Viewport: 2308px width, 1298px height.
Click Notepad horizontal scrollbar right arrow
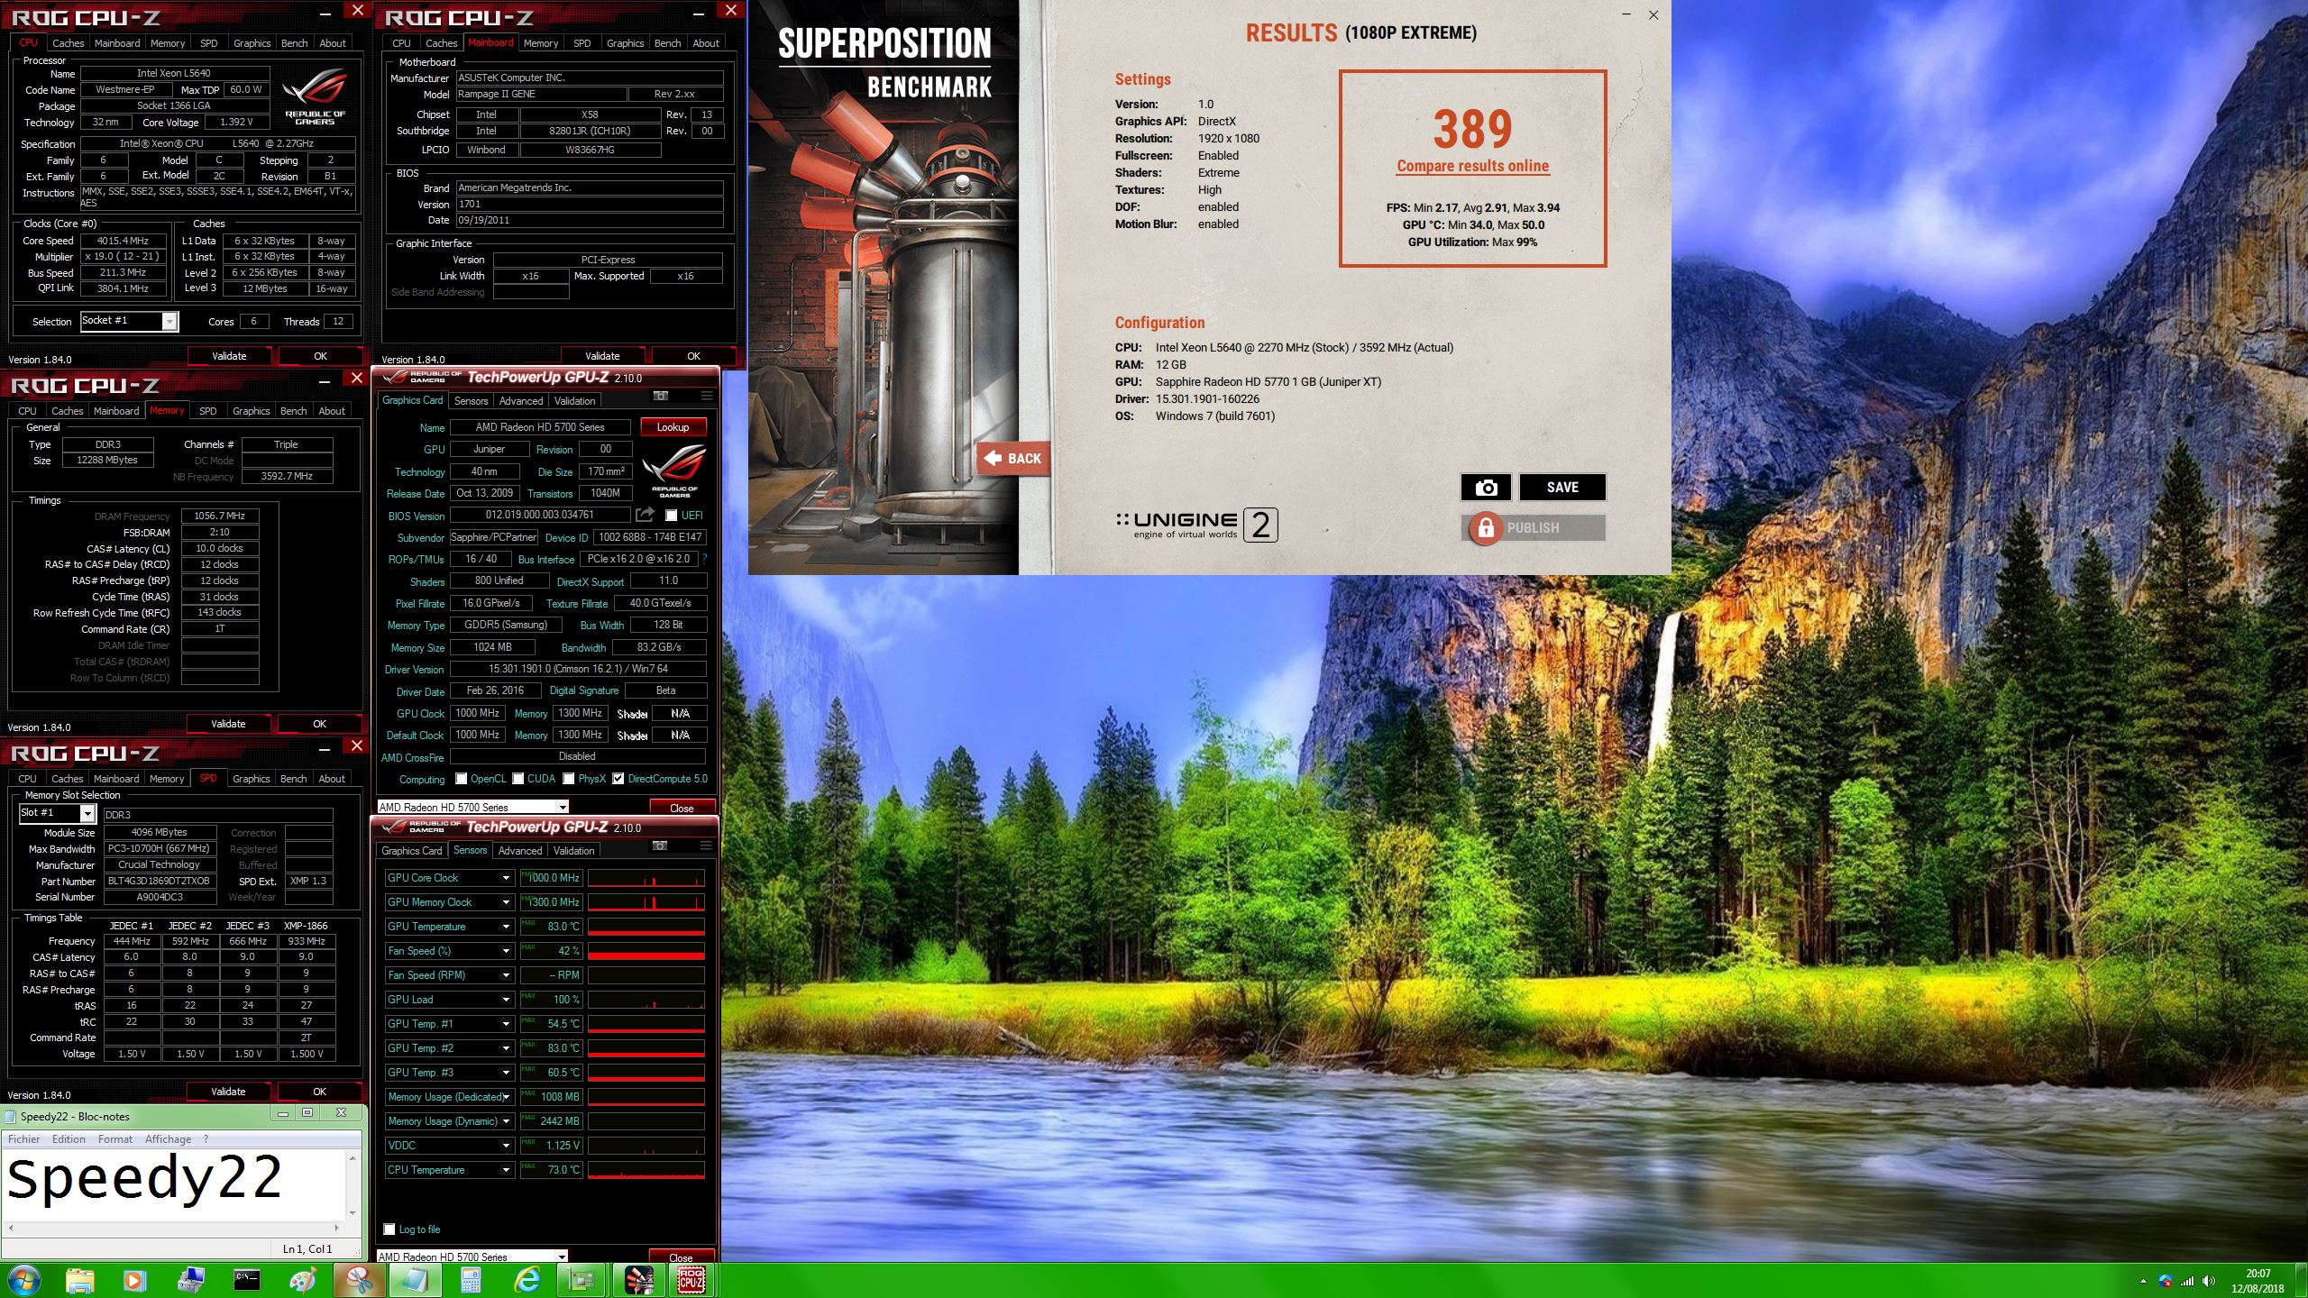click(x=337, y=1228)
